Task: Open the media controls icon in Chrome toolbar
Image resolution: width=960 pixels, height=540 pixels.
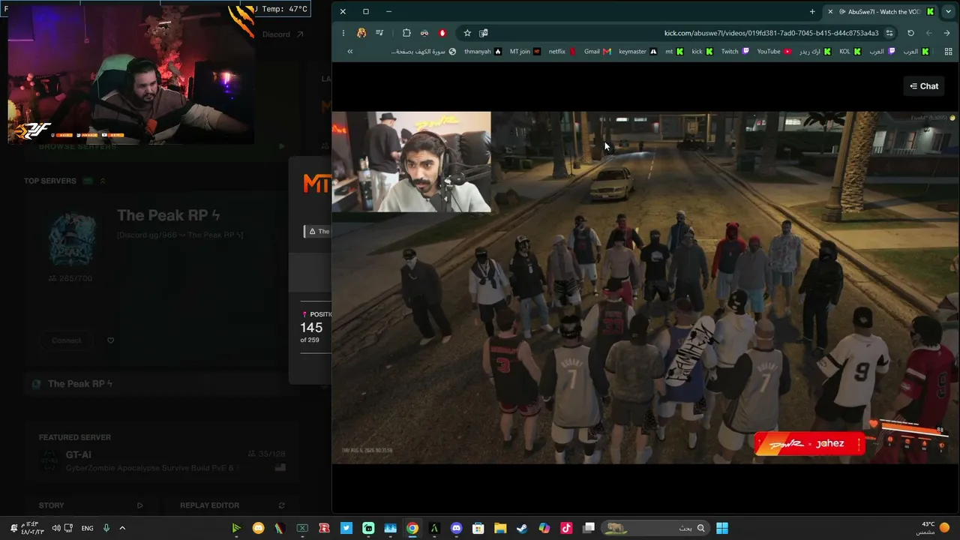Action: point(379,33)
